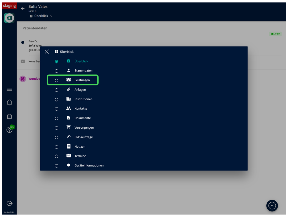The image size is (287, 217).
Task: Expand the Überblick dropdown in header
Action: (41, 16)
